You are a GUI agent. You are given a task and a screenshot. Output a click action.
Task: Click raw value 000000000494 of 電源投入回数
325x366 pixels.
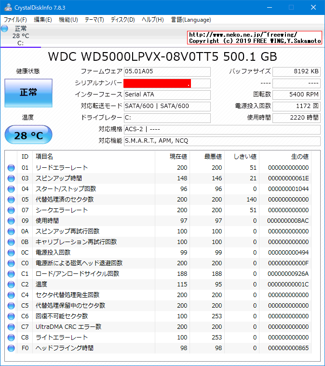pyautogui.click(x=288, y=253)
